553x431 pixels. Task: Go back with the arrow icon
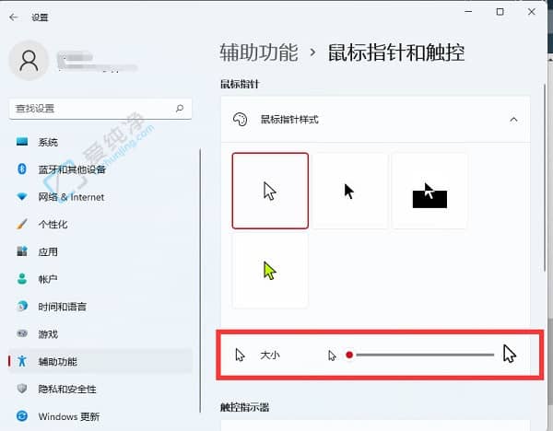click(x=14, y=17)
